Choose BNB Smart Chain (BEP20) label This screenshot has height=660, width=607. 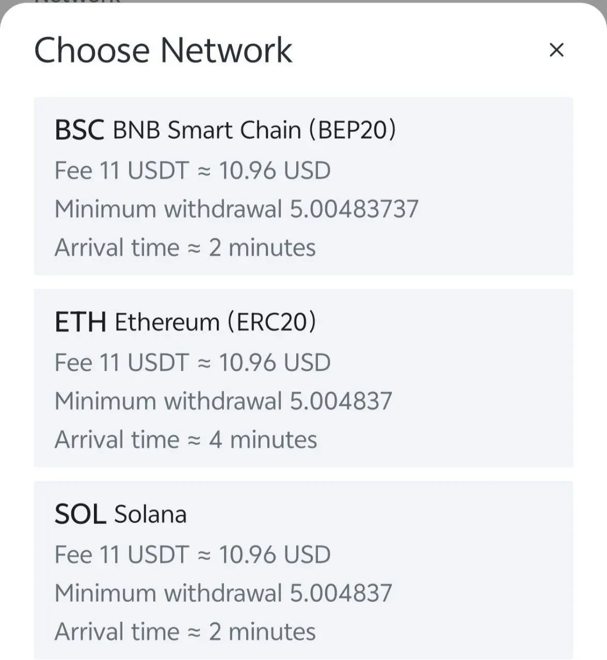click(254, 130)
